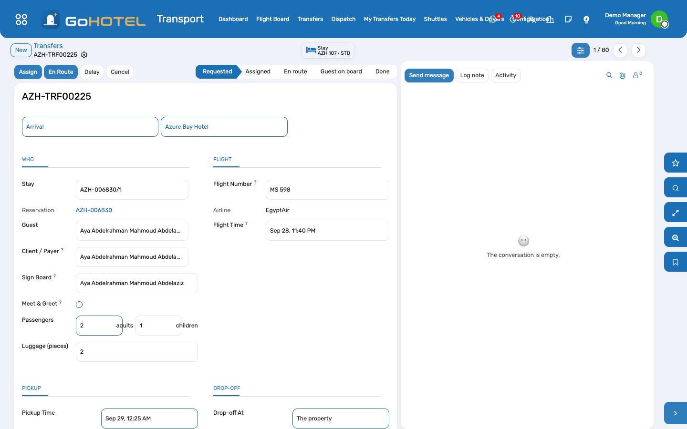Open the attachments paperclip icon
The height and width of the screenshot is (429, 687).
(x=623, y=75)
